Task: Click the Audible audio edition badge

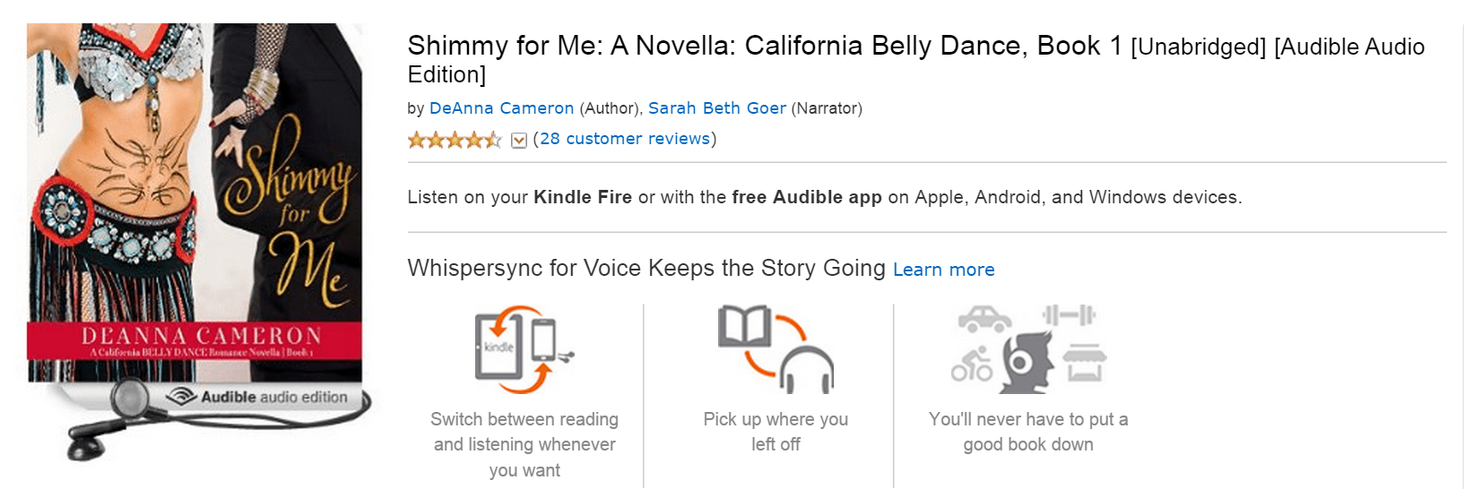Action: pyautogui.click(x=258, y=397)
